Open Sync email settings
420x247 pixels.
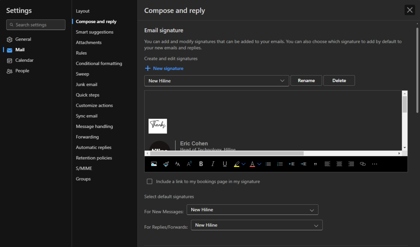tap(87, 116)
